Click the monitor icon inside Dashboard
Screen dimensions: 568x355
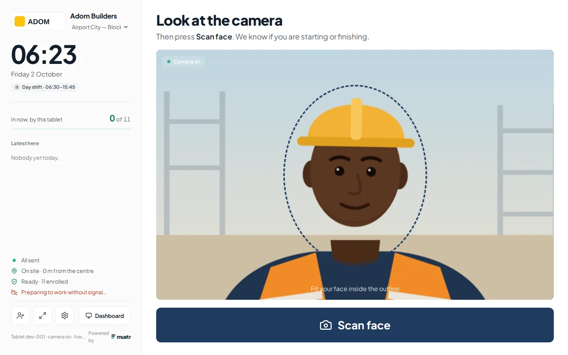click(89, 316)
